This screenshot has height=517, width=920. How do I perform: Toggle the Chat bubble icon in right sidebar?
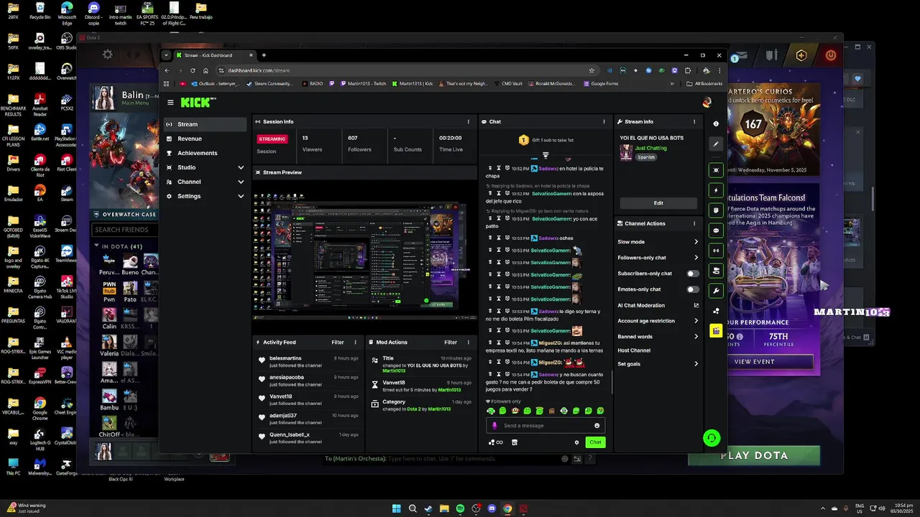[x=716, y=230]
